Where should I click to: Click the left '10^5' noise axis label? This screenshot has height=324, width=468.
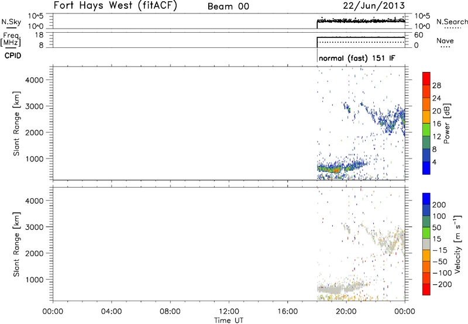[36, 16]
